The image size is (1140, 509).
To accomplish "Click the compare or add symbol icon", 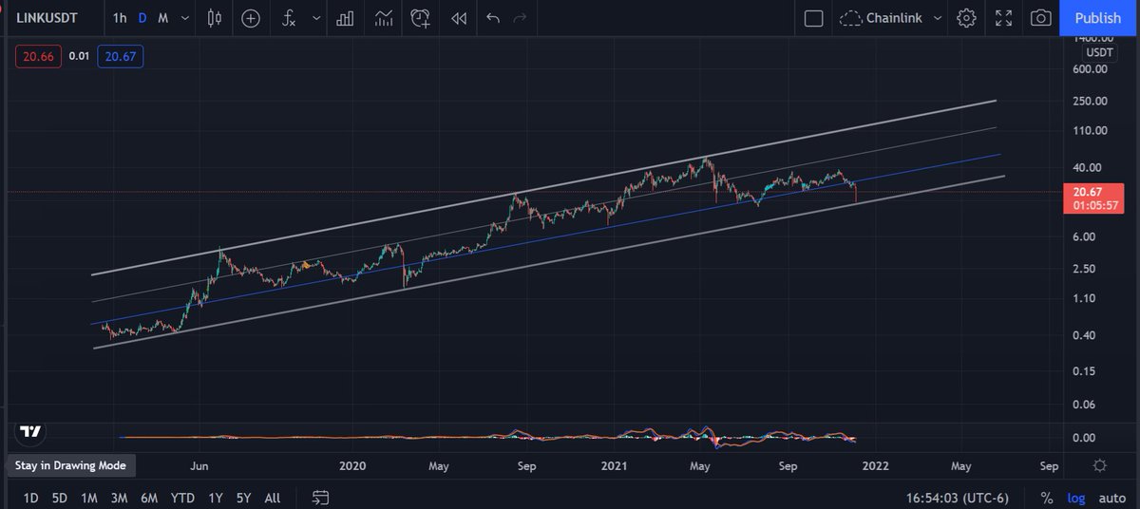I will pyautogui.click(x=251, y=18).
